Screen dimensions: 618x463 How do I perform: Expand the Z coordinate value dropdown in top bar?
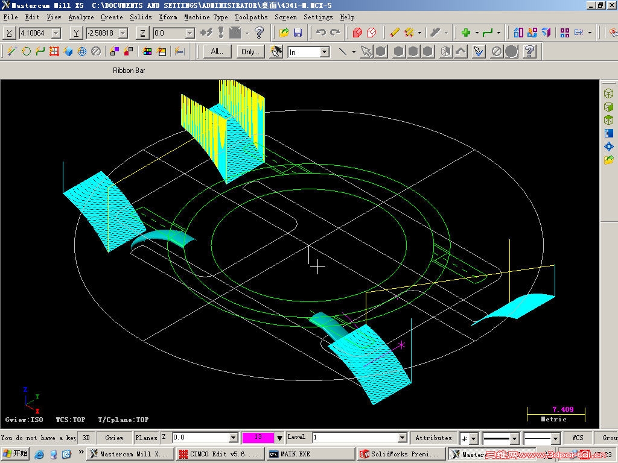[x=190, y=33]
